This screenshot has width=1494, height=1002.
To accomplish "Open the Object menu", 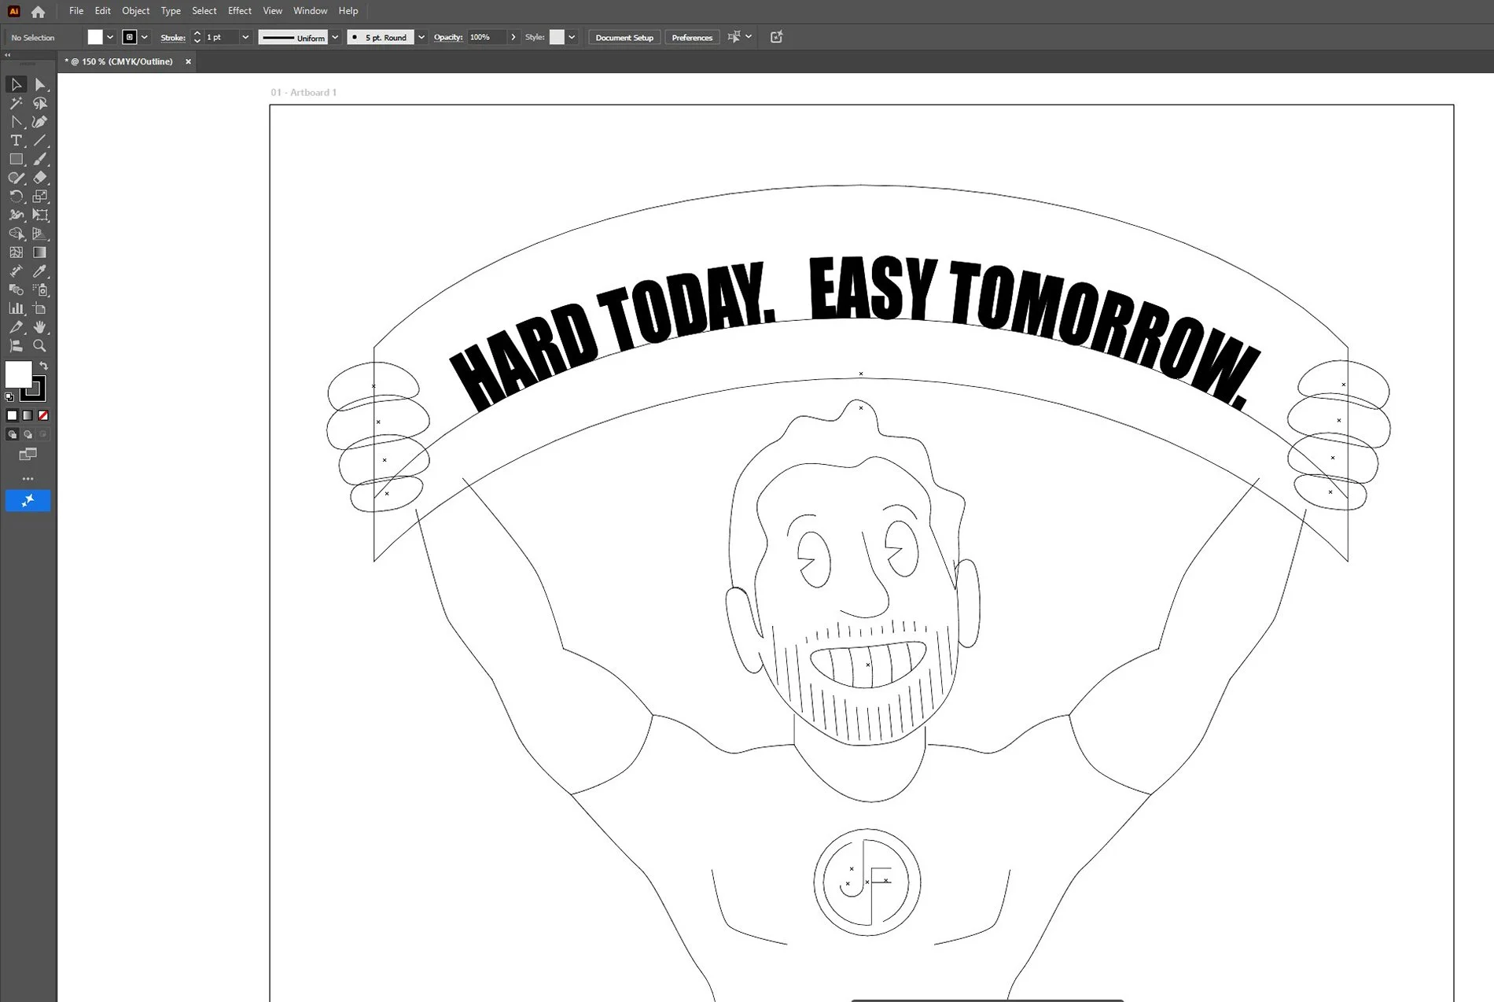I will [x=135, y=10].
